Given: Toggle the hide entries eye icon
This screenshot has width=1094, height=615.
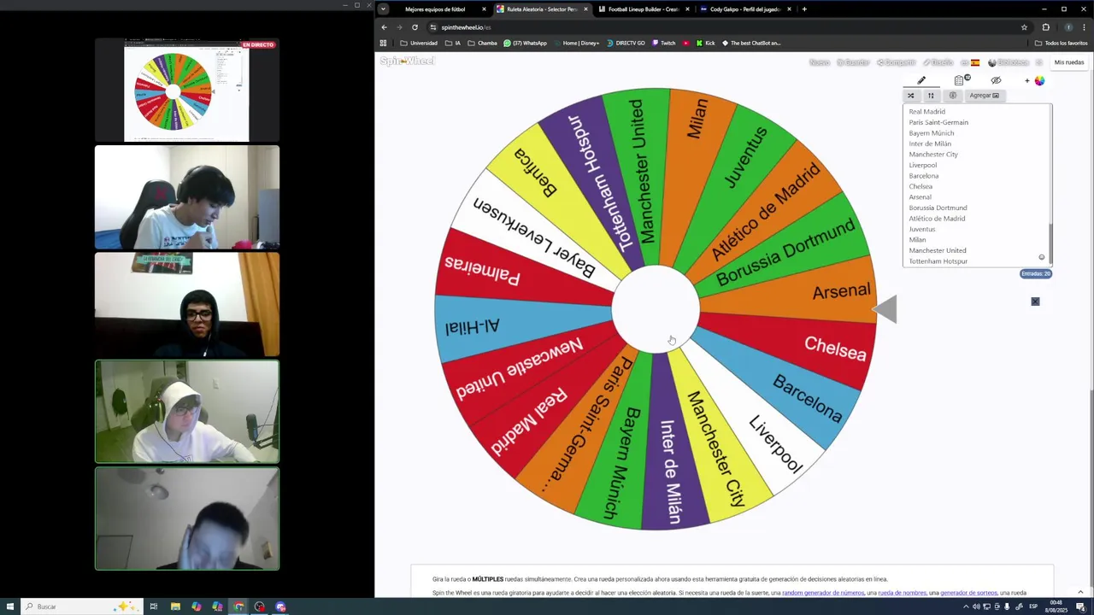Looking at the screenshot, I should click(x=996, y=80).
